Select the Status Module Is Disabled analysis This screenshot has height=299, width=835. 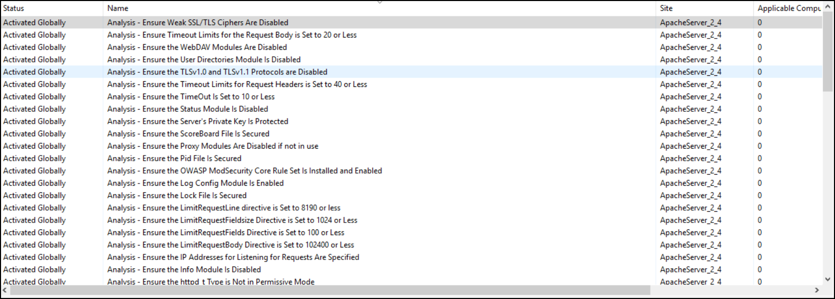tap(188, 109)
